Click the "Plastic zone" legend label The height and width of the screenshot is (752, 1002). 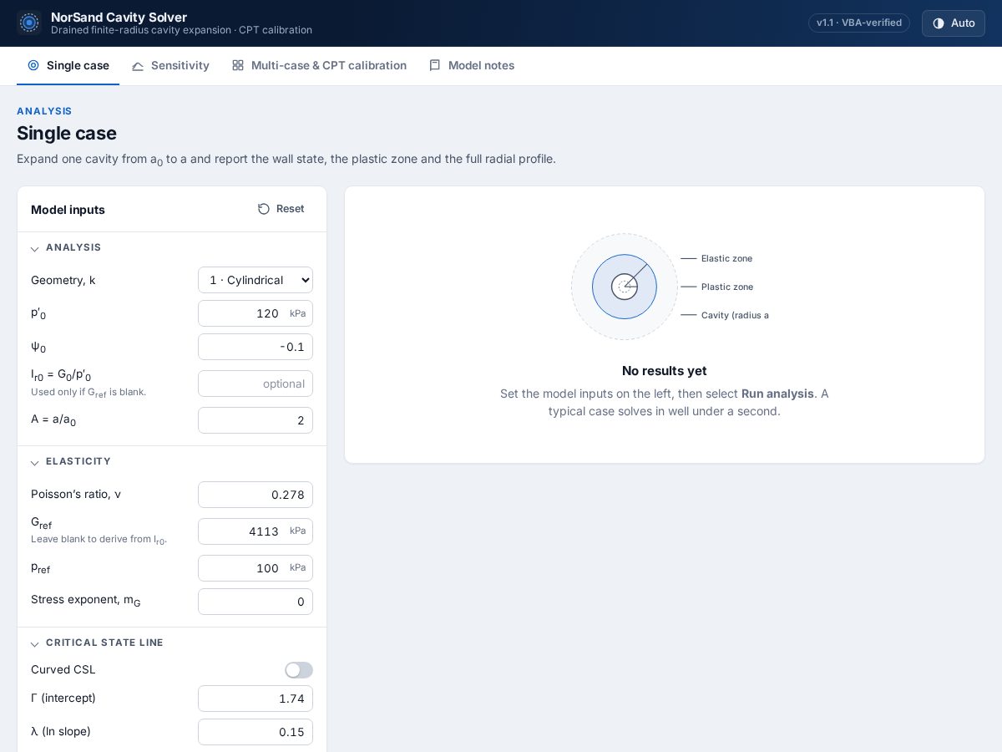[727, 287]
